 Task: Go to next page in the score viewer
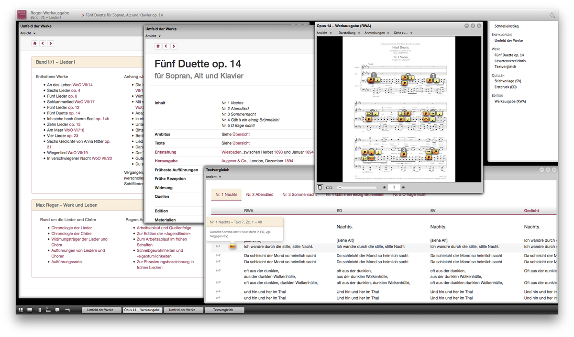pos(404,187)
